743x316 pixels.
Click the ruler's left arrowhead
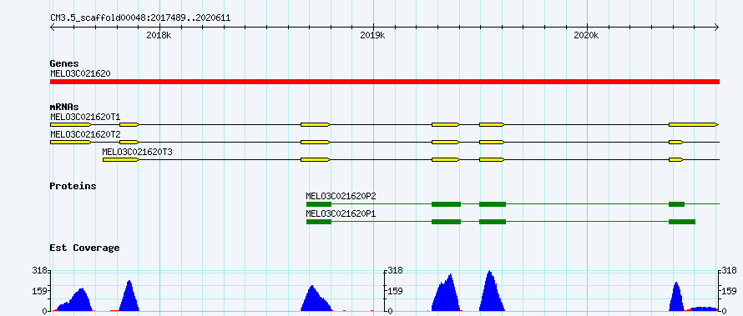tap(53, 28)
